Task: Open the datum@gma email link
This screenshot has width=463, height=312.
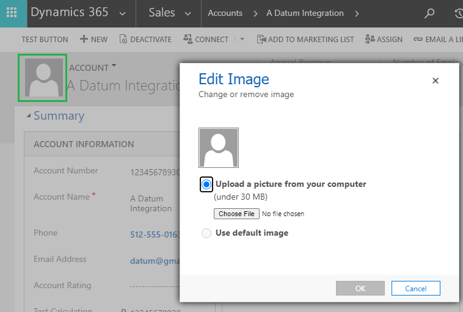Action: point(155,261)
